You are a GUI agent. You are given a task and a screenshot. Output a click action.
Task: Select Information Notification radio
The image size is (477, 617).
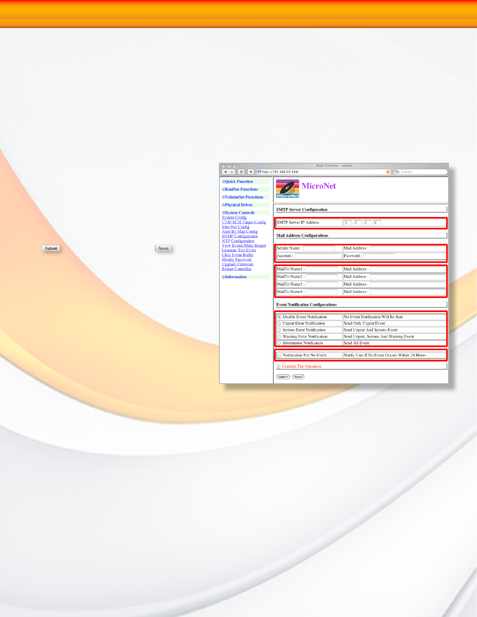(x=279, y=343)
